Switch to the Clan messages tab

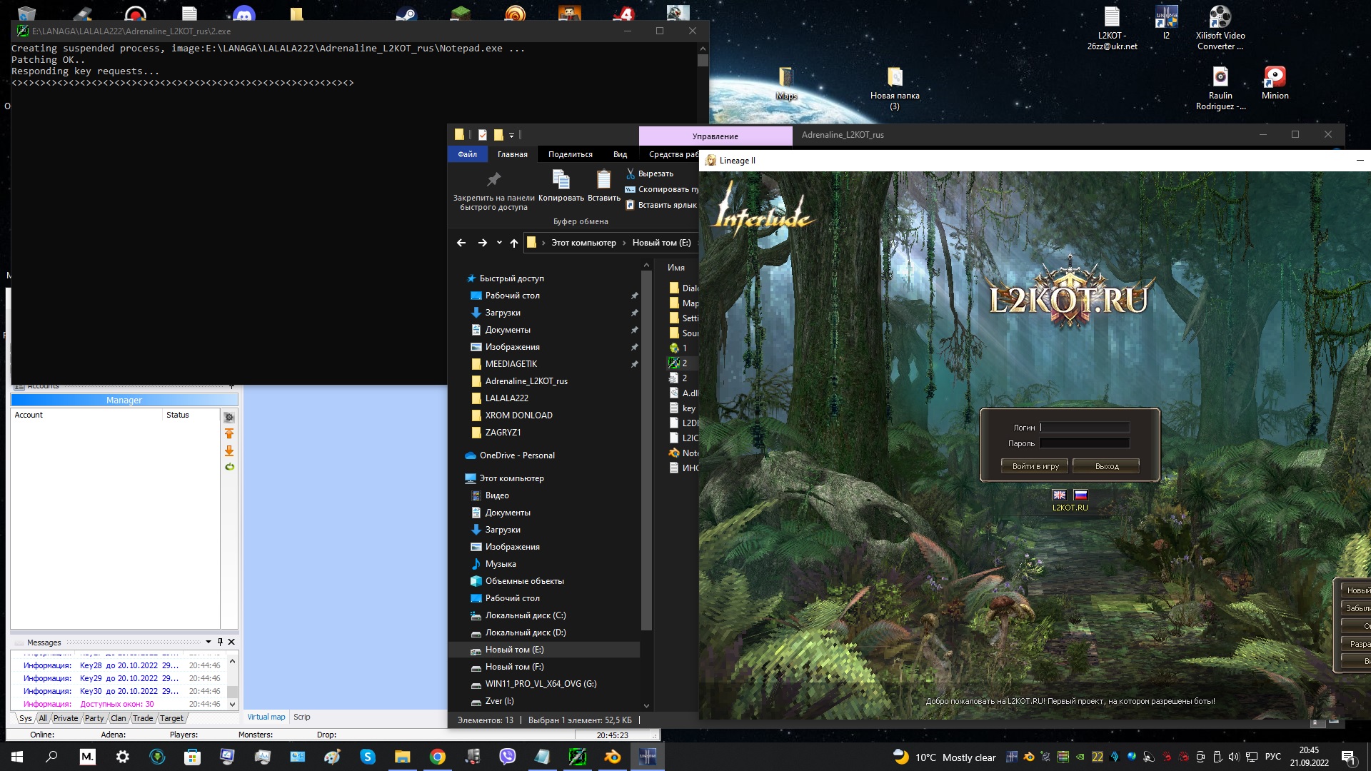(119, 718)
